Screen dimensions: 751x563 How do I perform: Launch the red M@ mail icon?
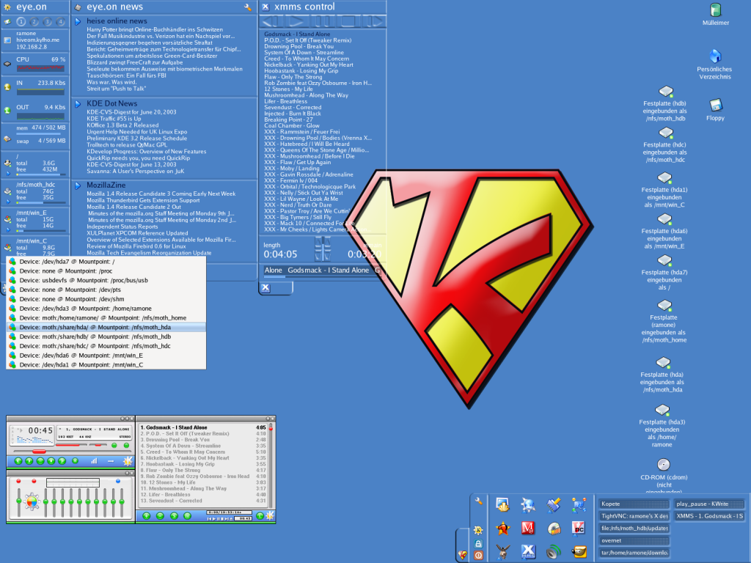point(528,528)
